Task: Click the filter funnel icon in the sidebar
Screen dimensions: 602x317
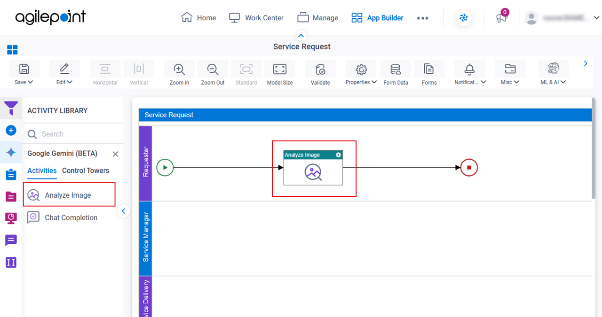Action: [11, 108]
